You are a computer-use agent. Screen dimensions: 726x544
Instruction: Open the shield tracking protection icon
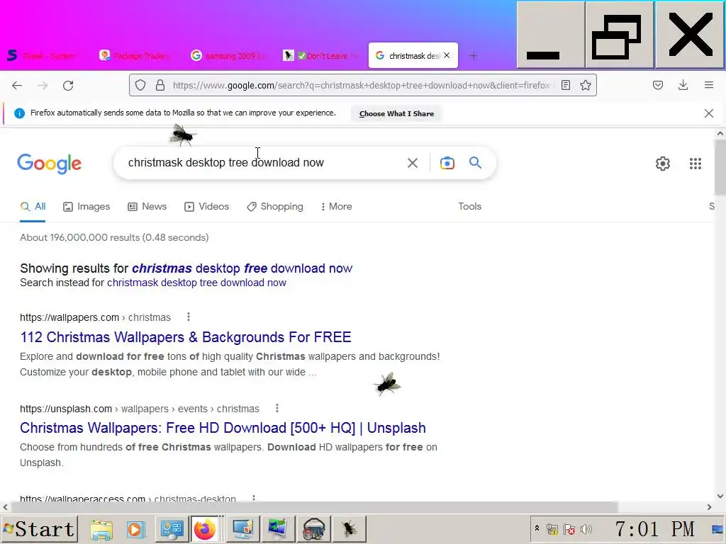pyautogui.click(x=140, y=85)
